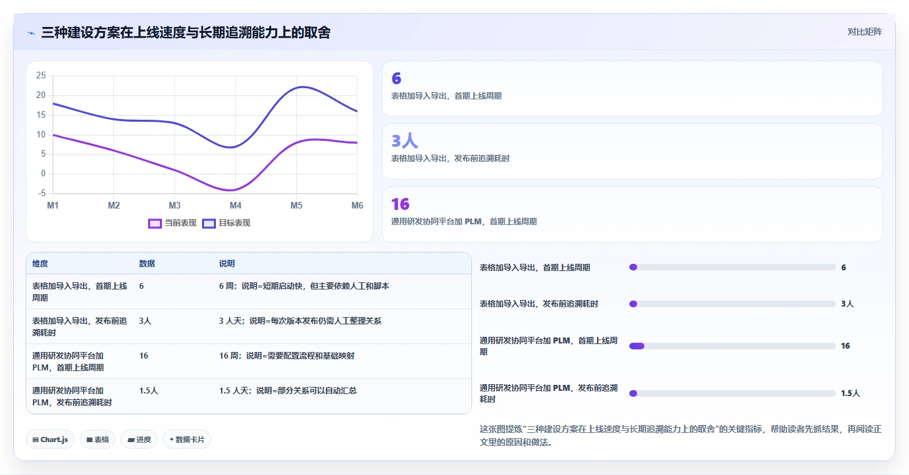Click table cell 表格加导入导出，首期上线周期
Image resolution: width=909 pixels, height=475 pixels.
click(80, 291)
